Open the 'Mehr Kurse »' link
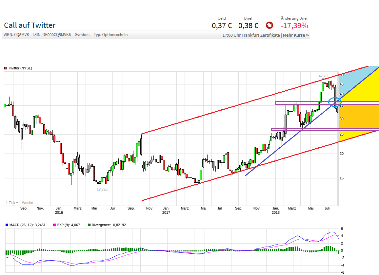Screen dimensions: 379x275 pos(296,35)
